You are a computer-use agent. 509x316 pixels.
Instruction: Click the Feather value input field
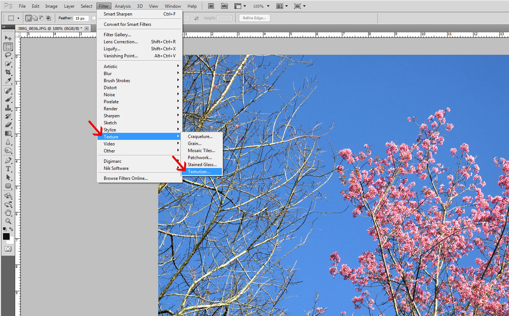[81, 18]
